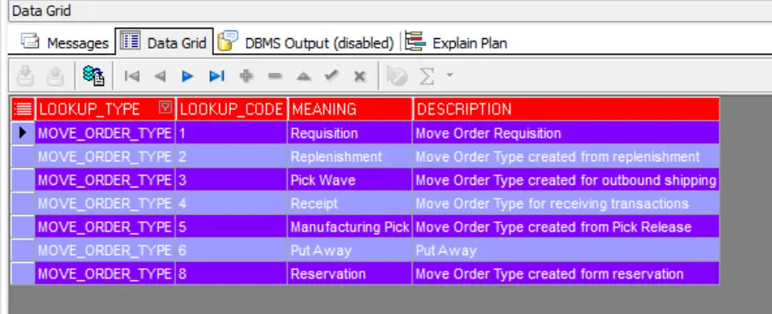772x314 pixels.
Task: Select the row indicator for lookup code 2
Action: [23, 156]
